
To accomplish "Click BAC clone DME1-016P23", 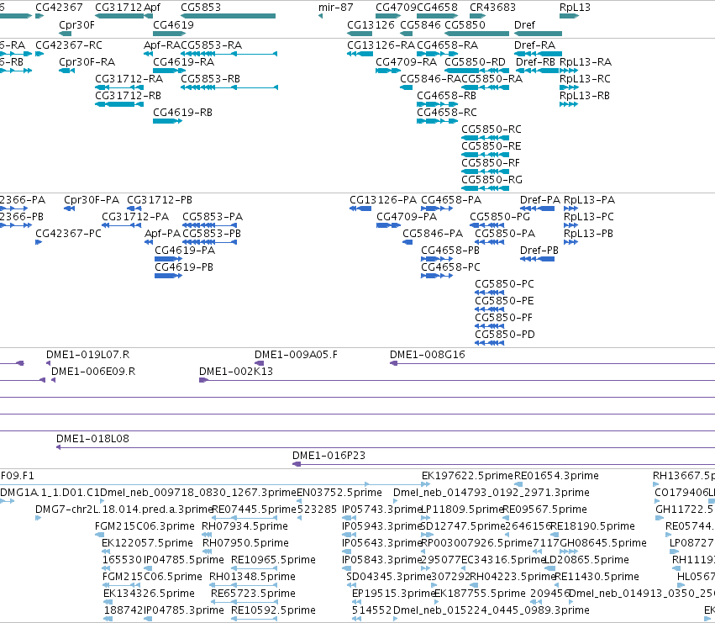I will click(329, 456).
